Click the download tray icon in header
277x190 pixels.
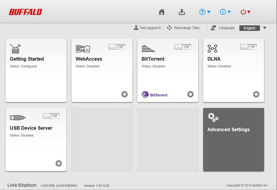coord(181,12)
